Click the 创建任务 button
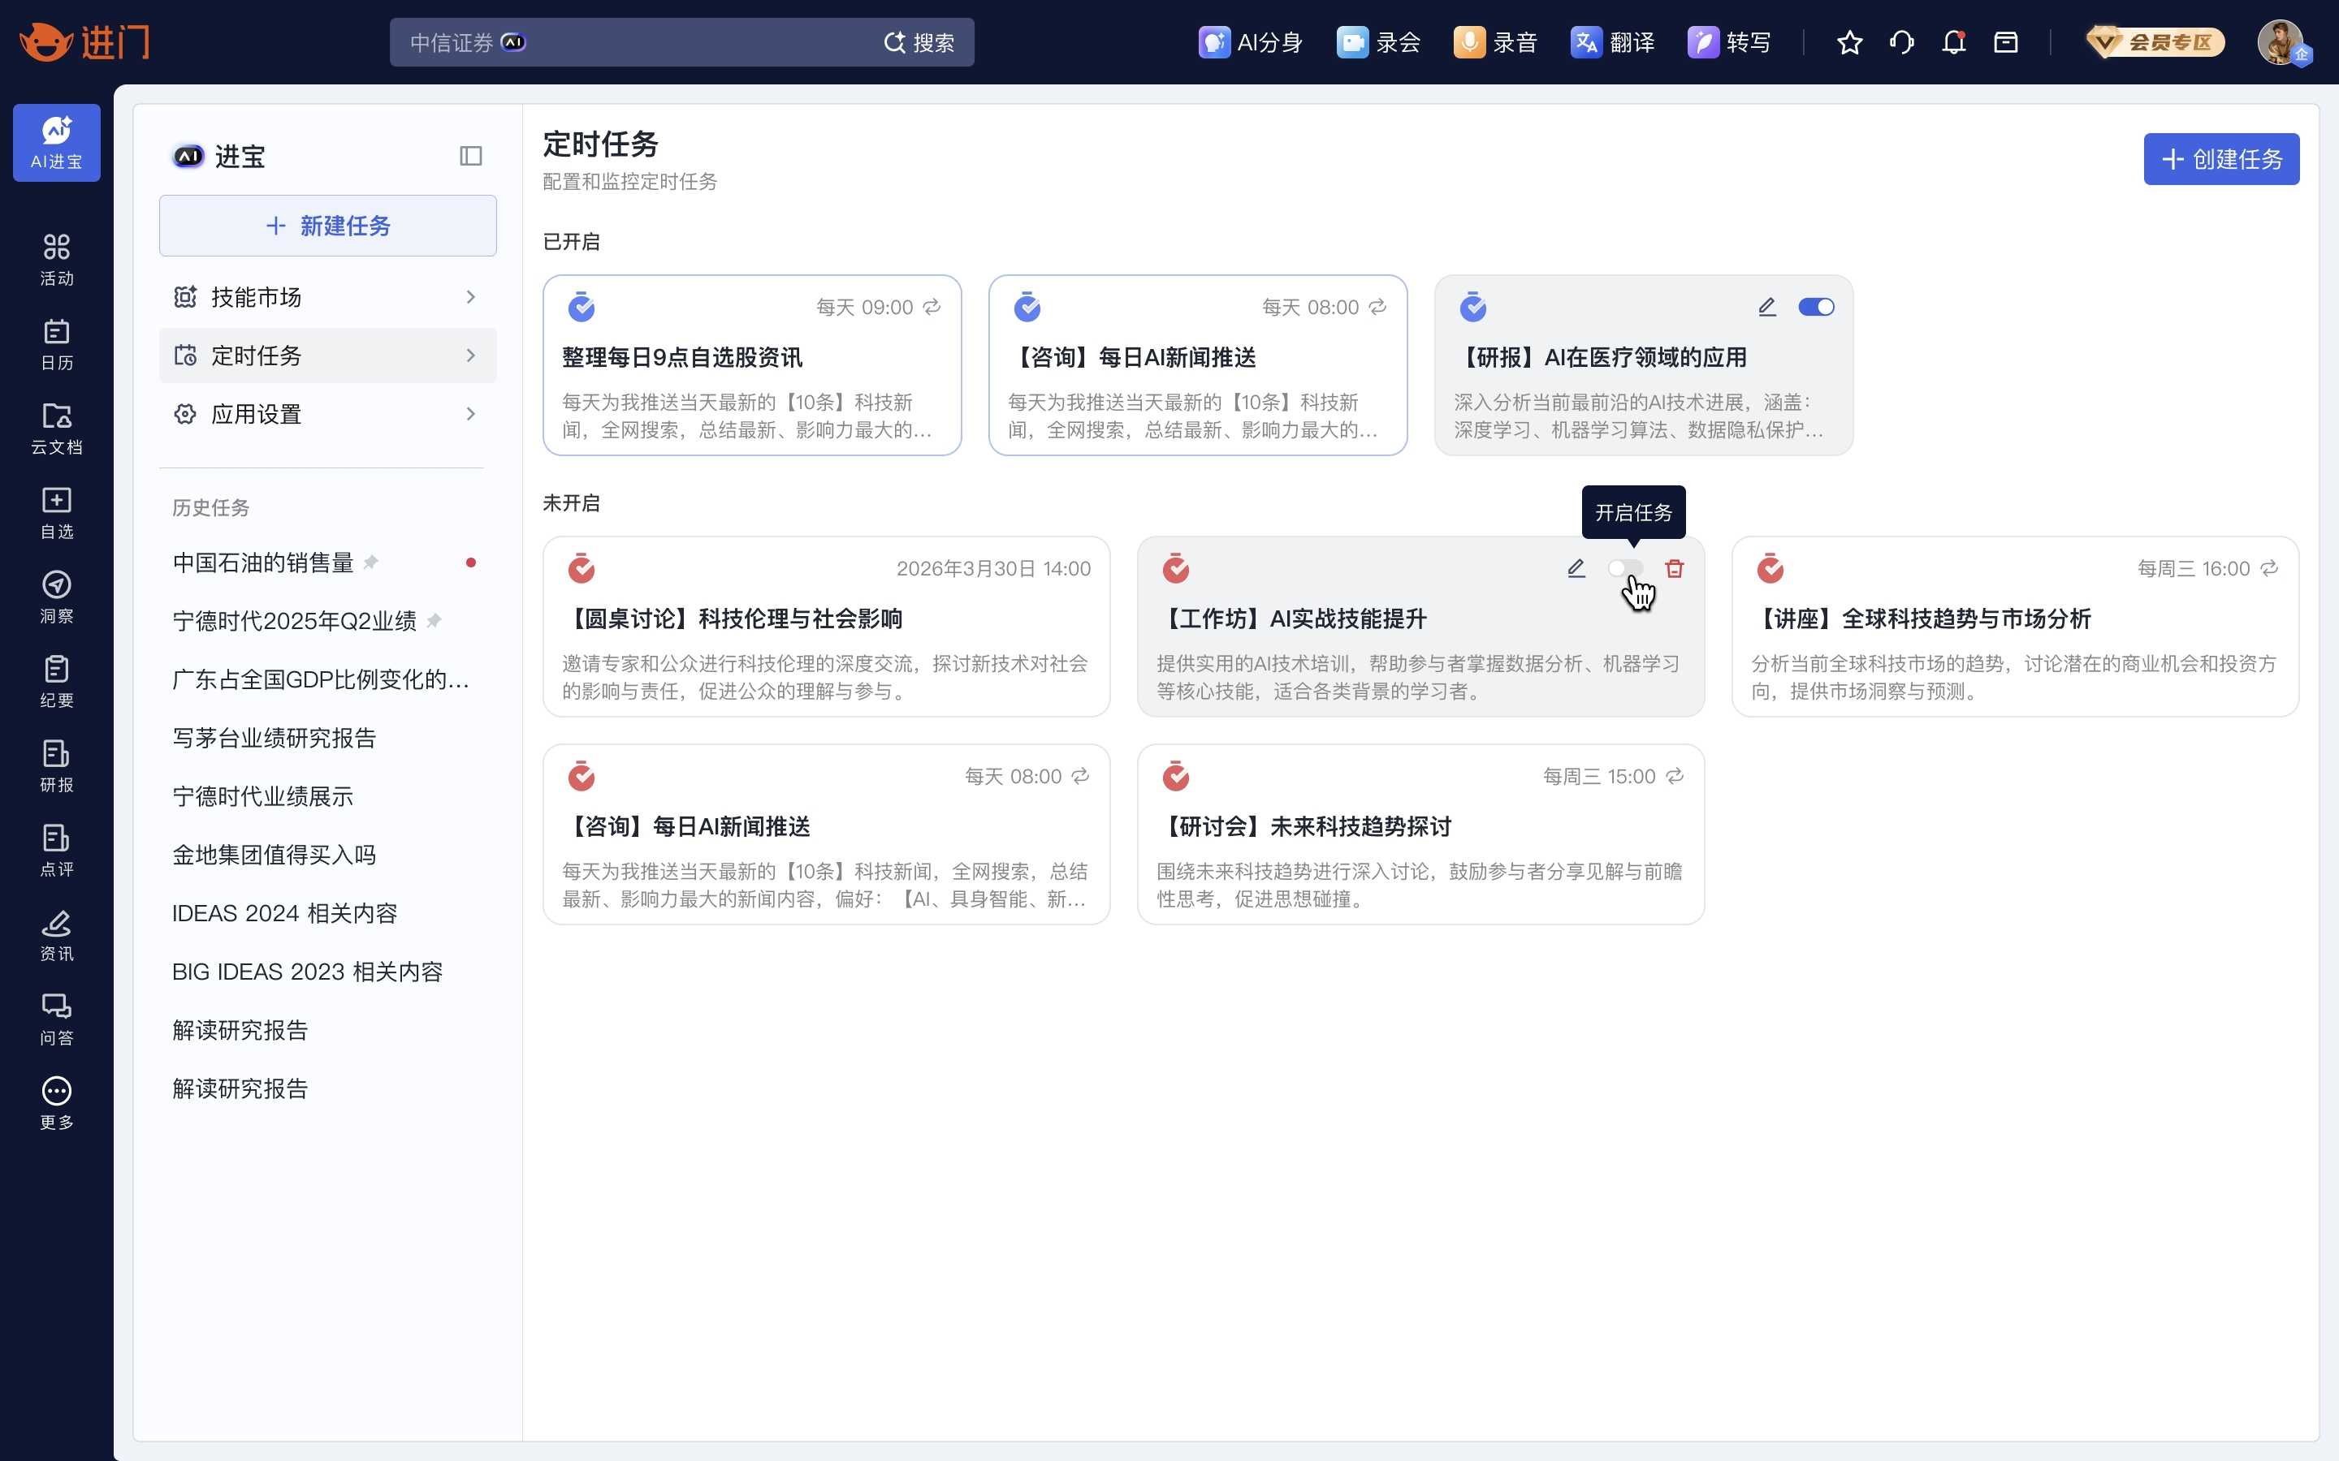This screenshot has width=2339, height=1461. click(x=2220, y=158)
